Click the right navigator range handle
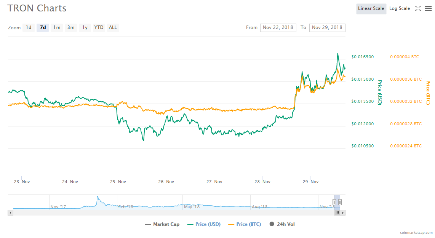Screen dimensions: 435x238 pyautogui.click(x=340, y=202)
